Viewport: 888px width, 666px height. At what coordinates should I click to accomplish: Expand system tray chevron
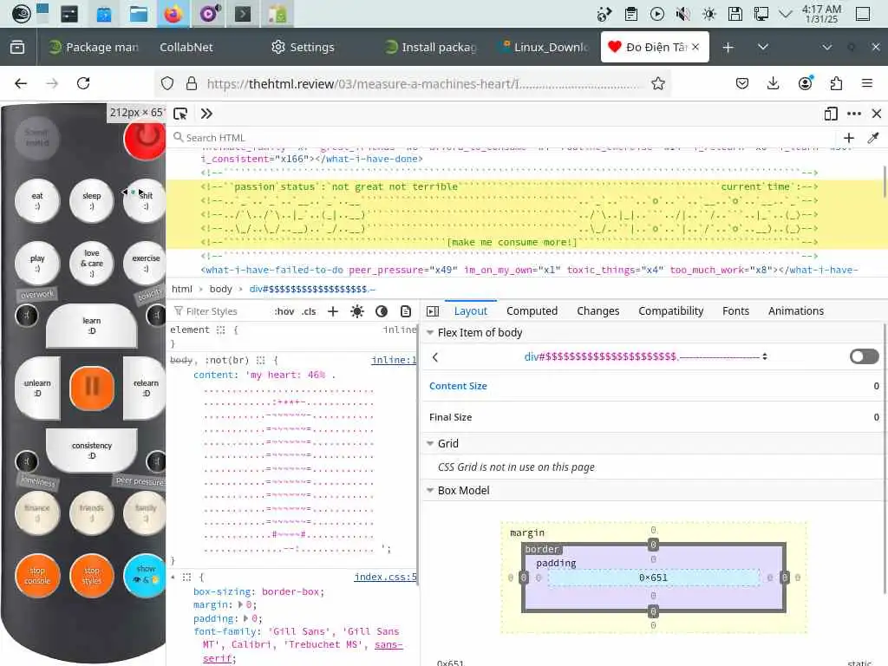point(786,14)
